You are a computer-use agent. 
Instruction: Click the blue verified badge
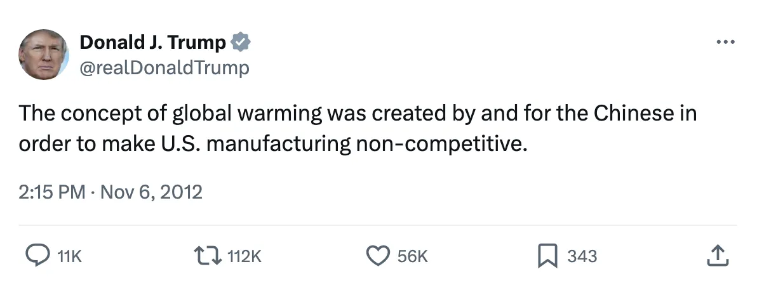(240, 43)
